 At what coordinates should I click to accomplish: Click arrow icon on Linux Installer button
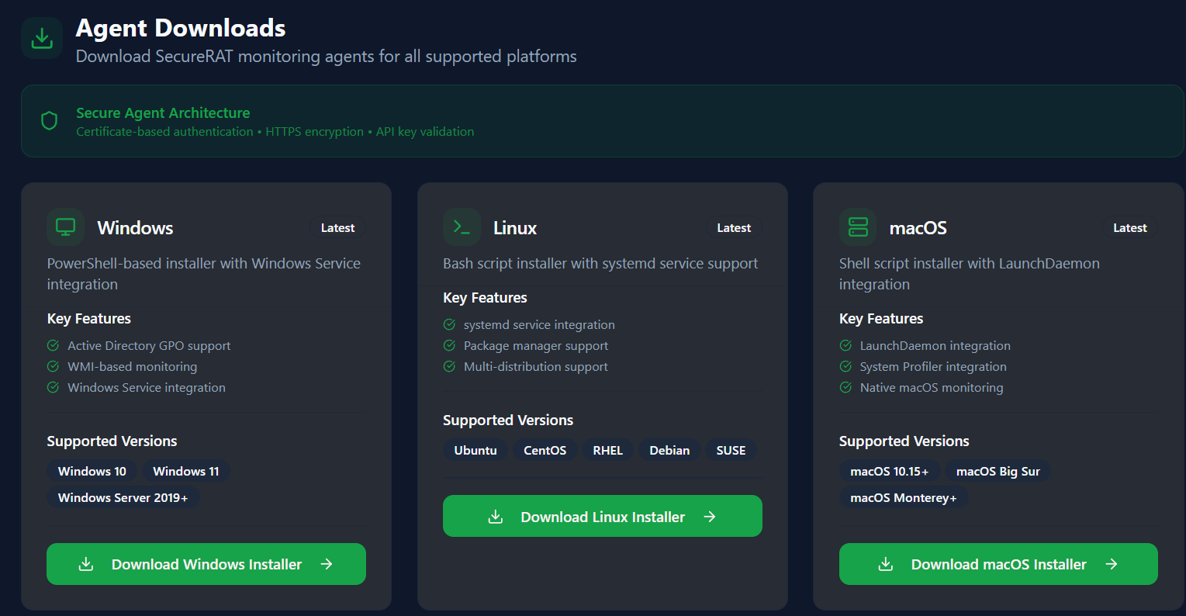[x=710, y=517]
